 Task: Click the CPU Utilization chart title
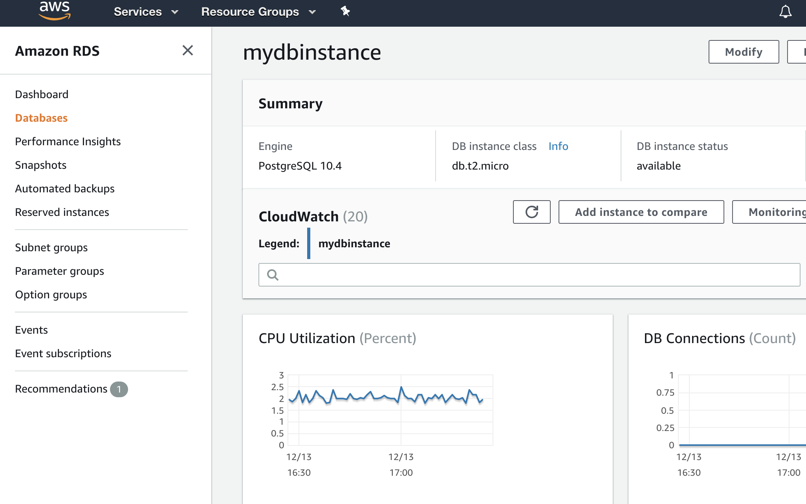(x=337, y=338)
